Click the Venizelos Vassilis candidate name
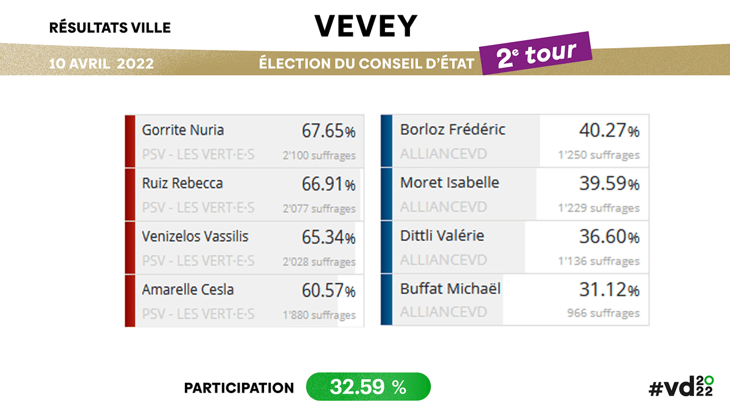The image size is (730, 415). coord(195,236)
